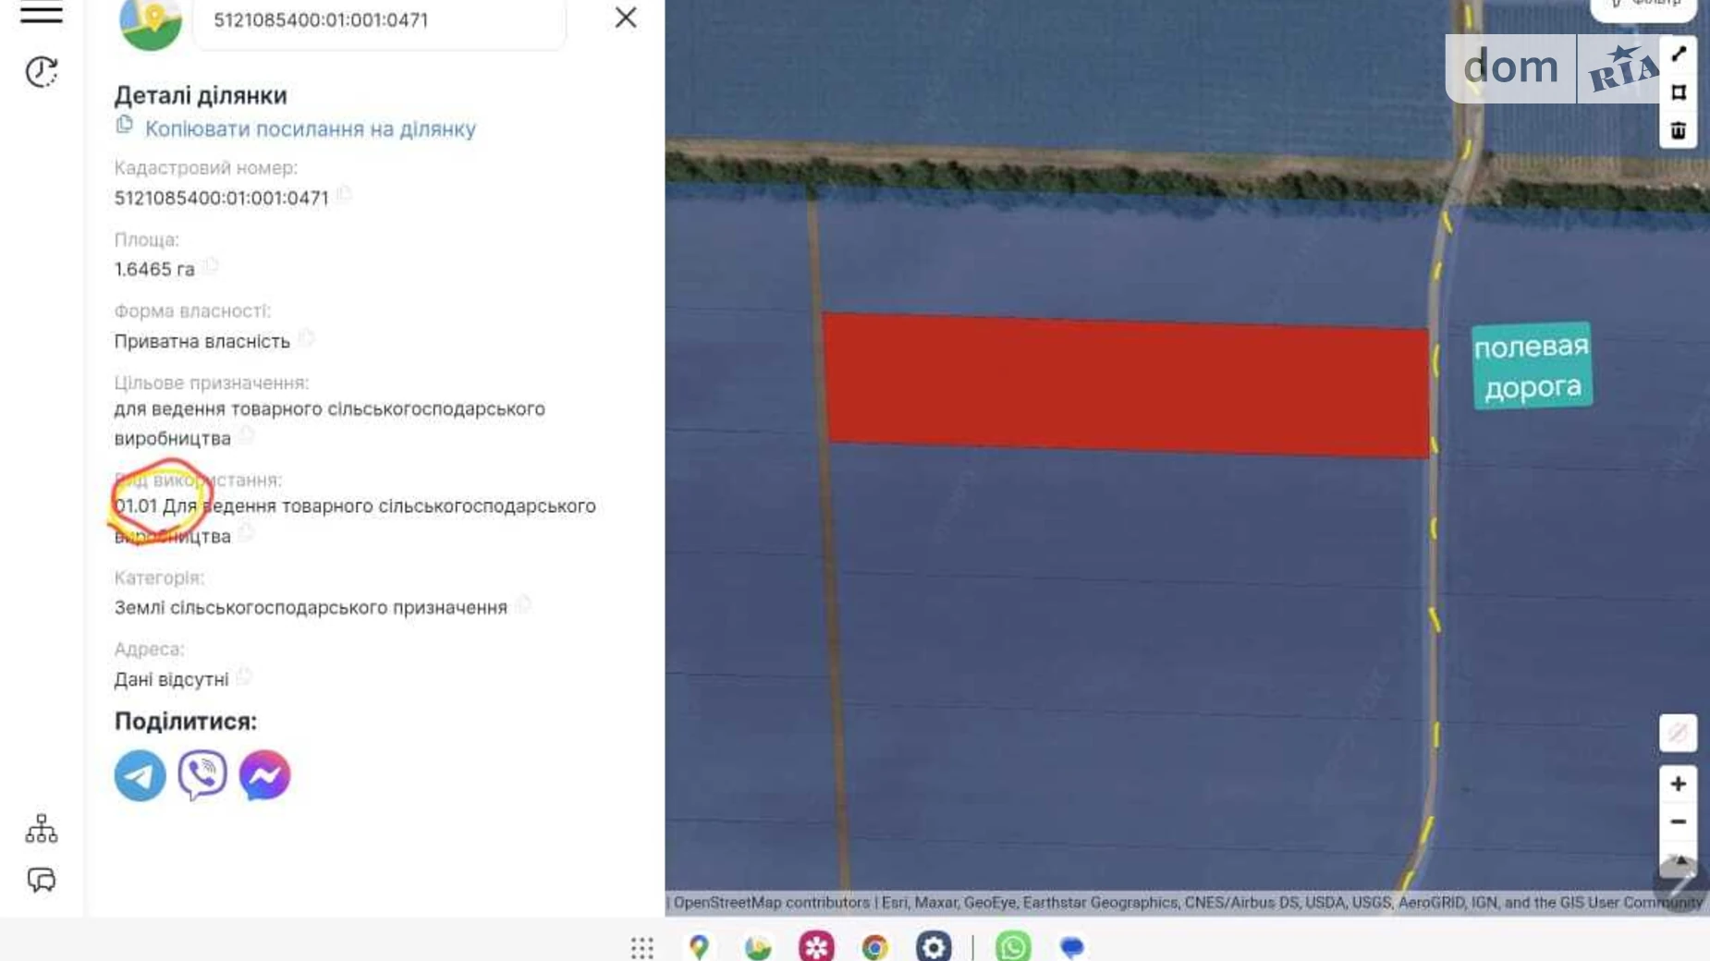Share the parcel via Telegram
The image size is (1710, 961).
pos(140,775)
